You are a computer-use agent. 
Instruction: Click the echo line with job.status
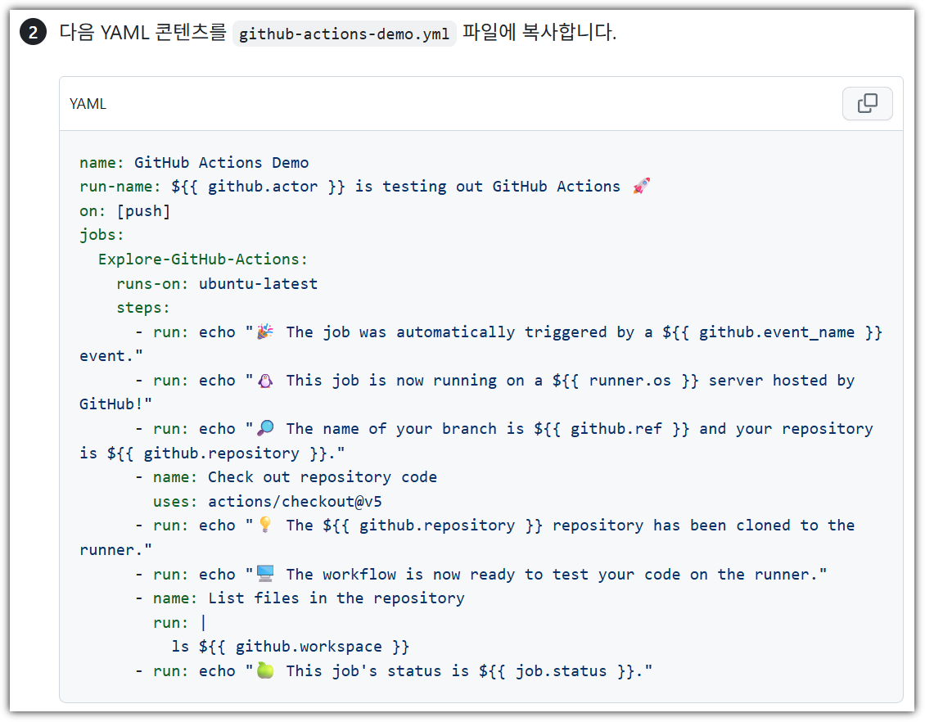tap(394, 670)
